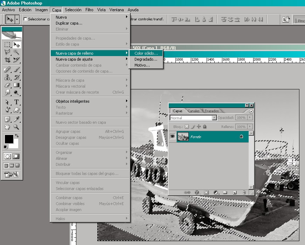Switch to Quick Mask mode
The height and width of the screenshot is (245, 305).
[x=16, y=156]
